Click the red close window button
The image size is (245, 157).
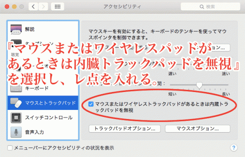[x=7, y=7]
